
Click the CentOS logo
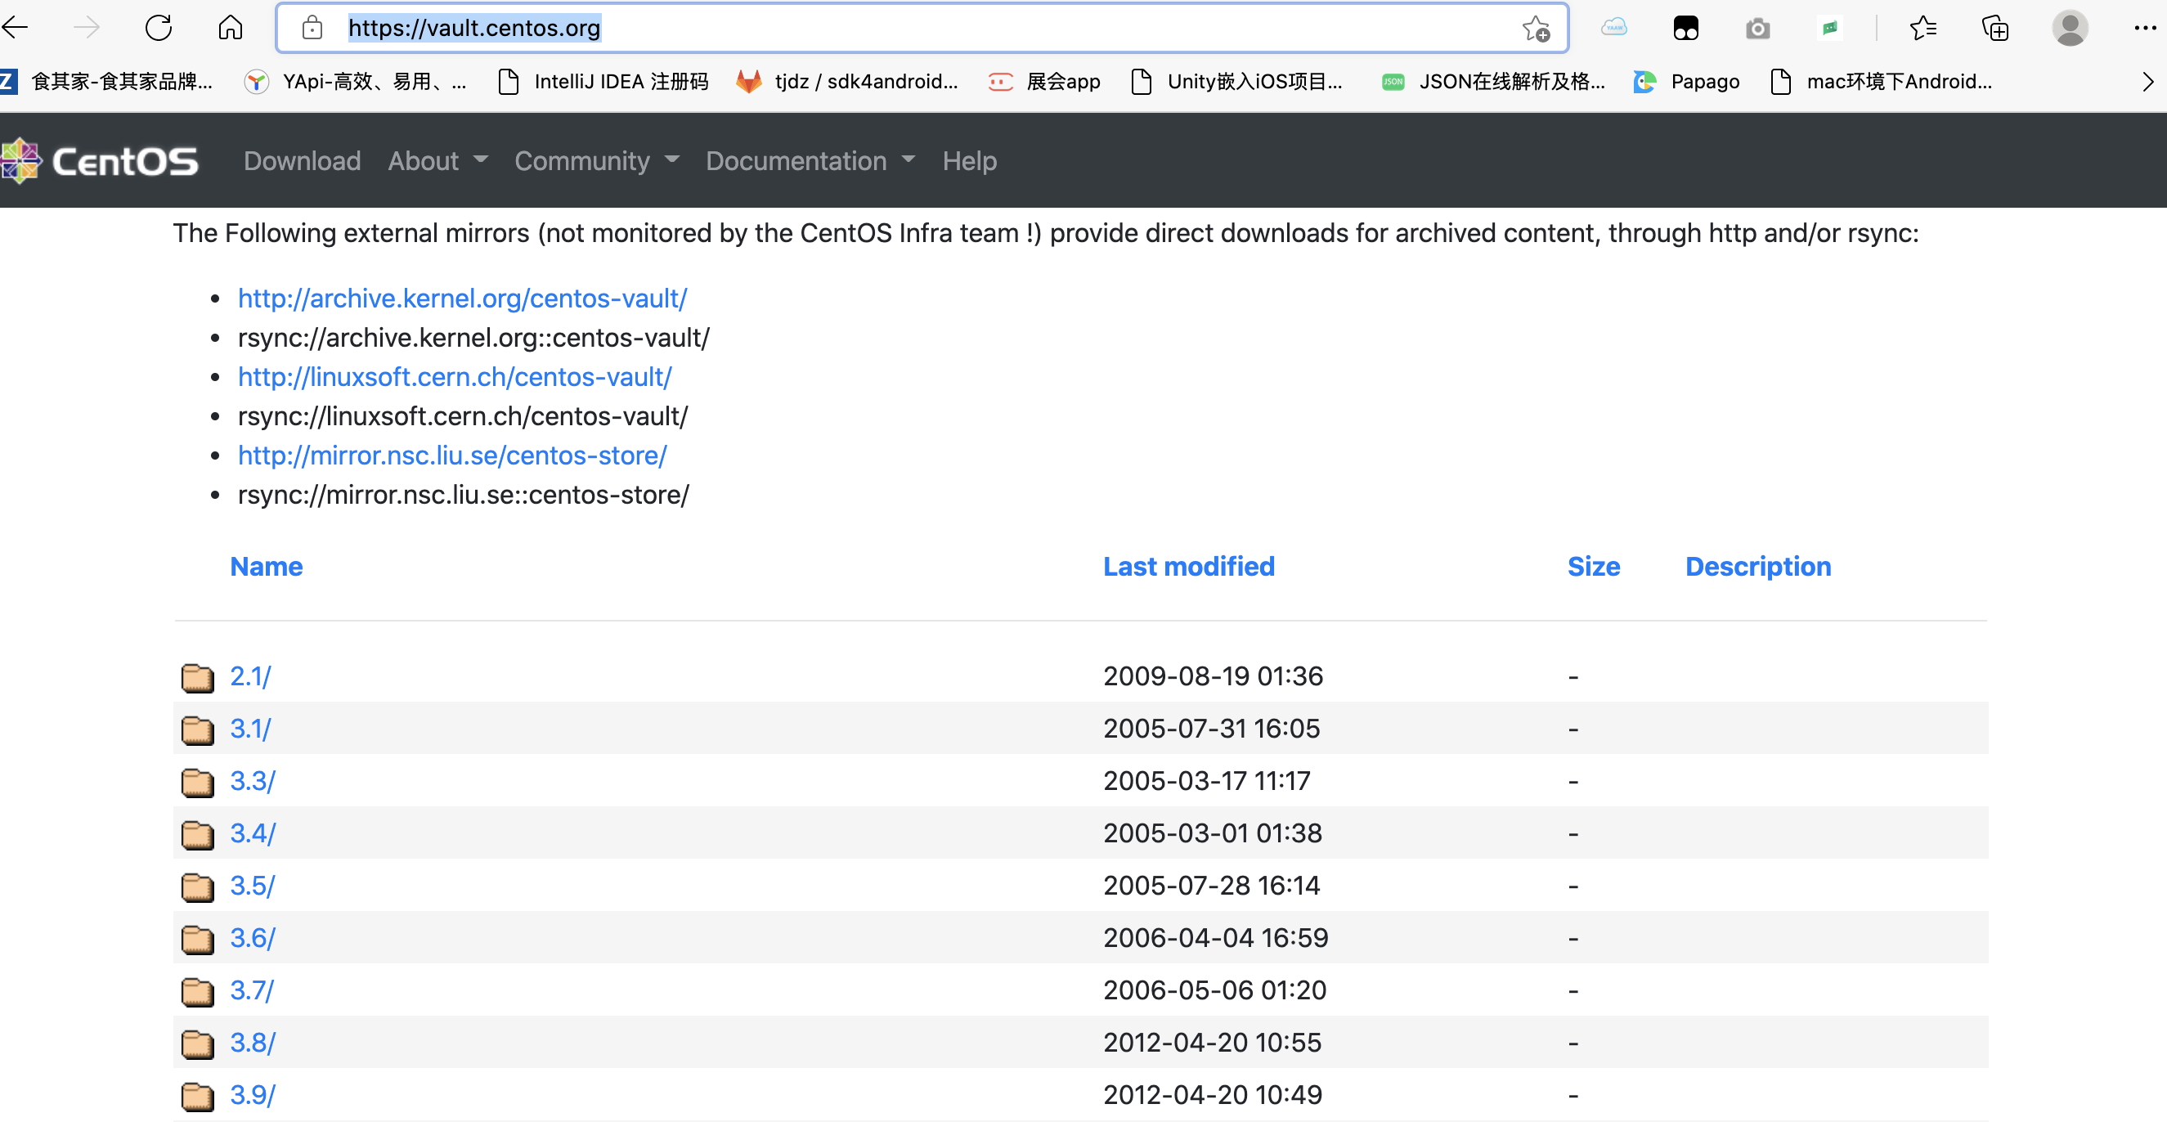(100, 159)
